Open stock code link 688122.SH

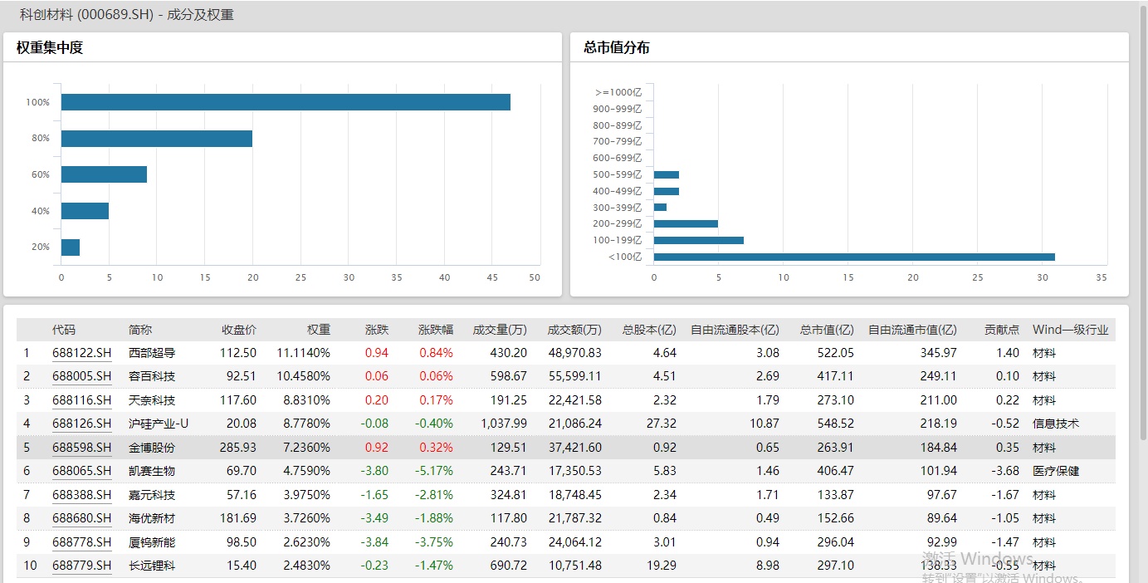click(x=81, y=353)
